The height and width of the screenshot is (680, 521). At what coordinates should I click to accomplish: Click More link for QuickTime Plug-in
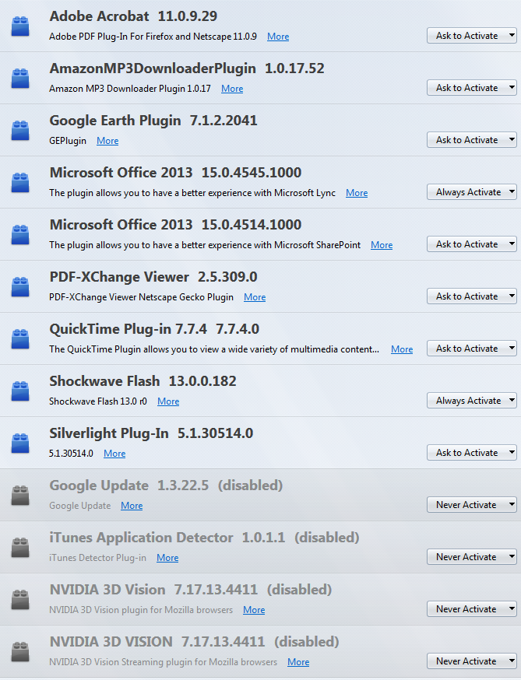402,349
